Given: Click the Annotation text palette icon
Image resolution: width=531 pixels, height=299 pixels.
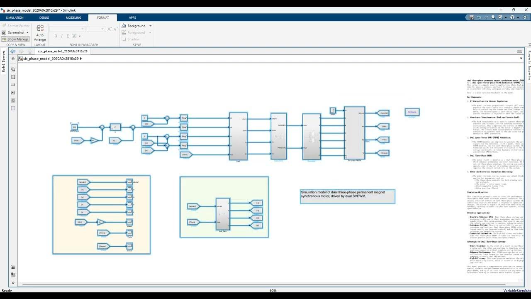Looking at the screenshot, I should (13, 93).
